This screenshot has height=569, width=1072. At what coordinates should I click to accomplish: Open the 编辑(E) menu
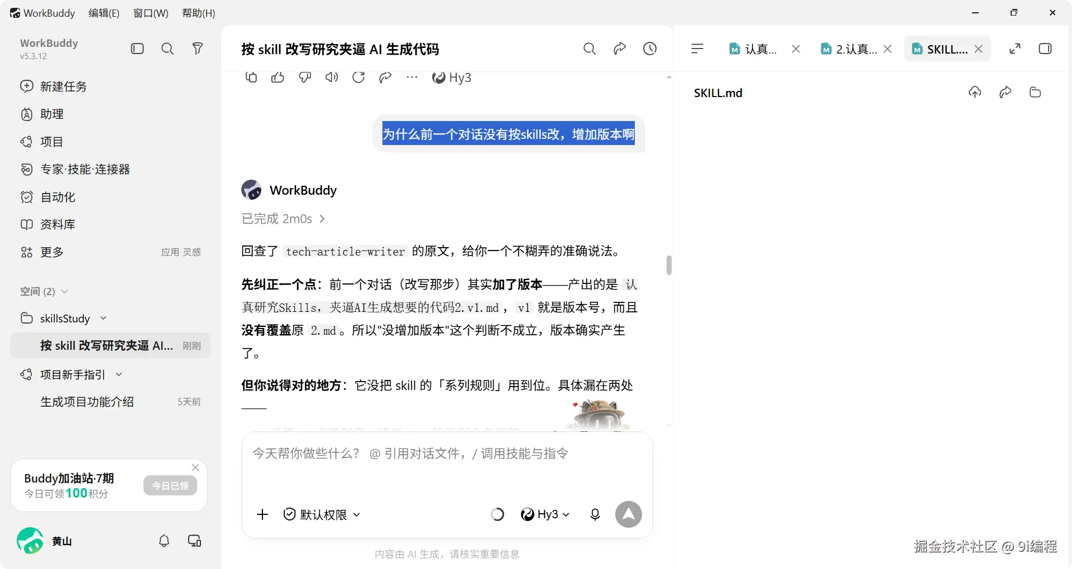[104, 13]
